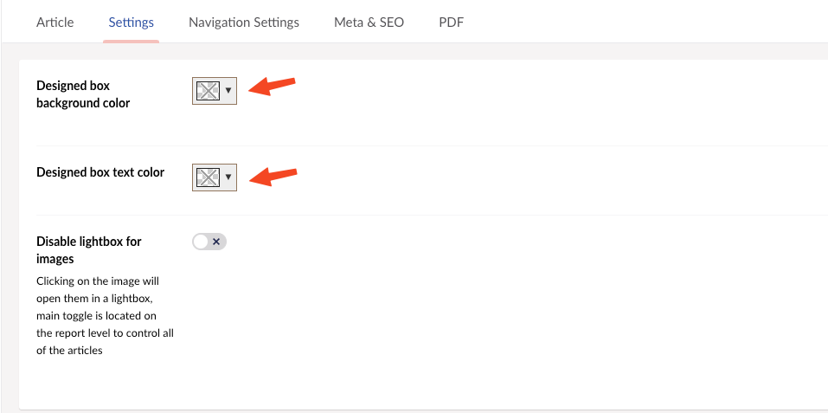Click the "Designed box text color" label
Viewport: 828px width, 413px height.
point(100,172)
